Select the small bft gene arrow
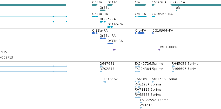The width and height of the screenshot is (221, 109). [176, 10]
